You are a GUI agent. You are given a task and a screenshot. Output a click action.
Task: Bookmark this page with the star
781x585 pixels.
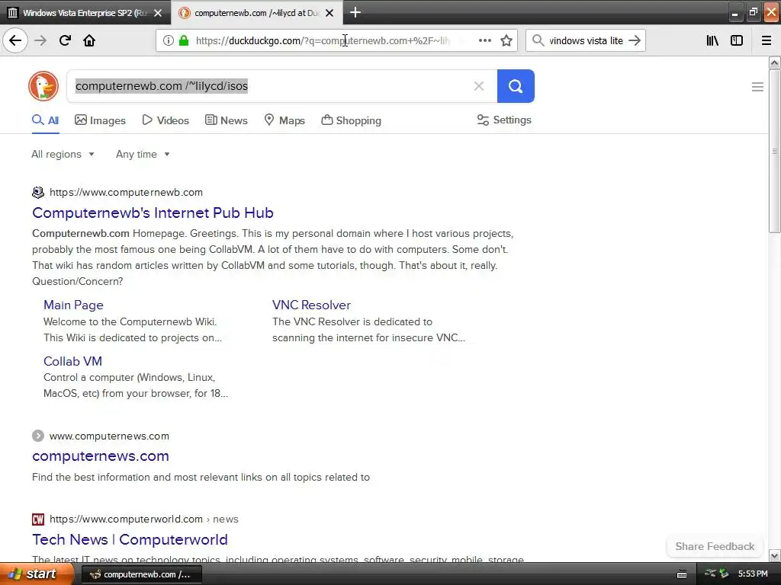(506, 40)
